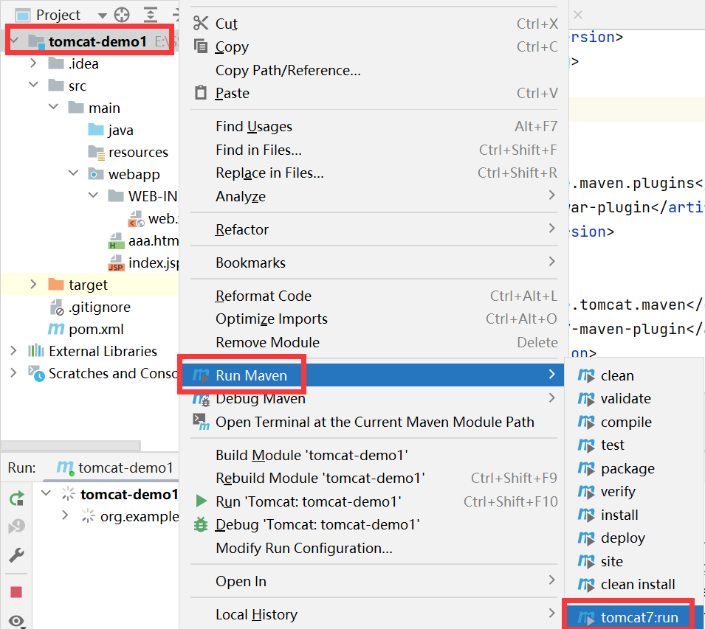Click the Select Opened File crosshair icon
The width and height of the screenshot is (705, 629).
[x=122, y=15]
